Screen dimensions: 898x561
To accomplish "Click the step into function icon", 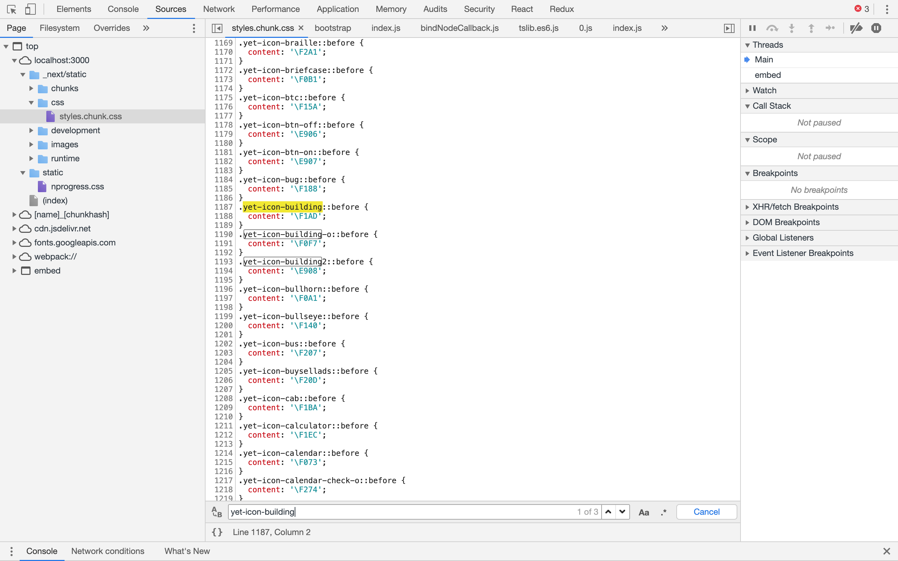I will pyautogui.click(x=791, y=28).
